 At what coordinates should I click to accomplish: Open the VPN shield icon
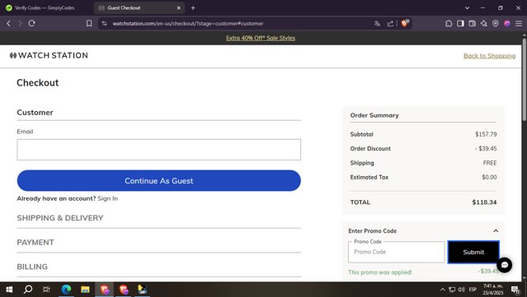(x=496, y=24)
